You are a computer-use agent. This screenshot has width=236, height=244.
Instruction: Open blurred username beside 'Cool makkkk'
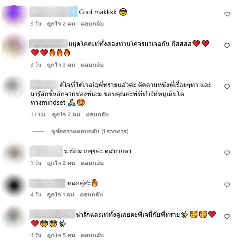click(x=53, y=12)
